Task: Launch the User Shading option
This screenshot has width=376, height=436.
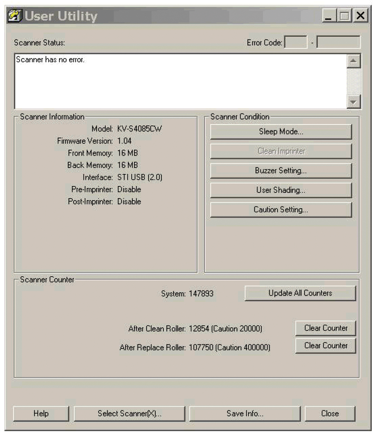Action: (x=281, y=190)
